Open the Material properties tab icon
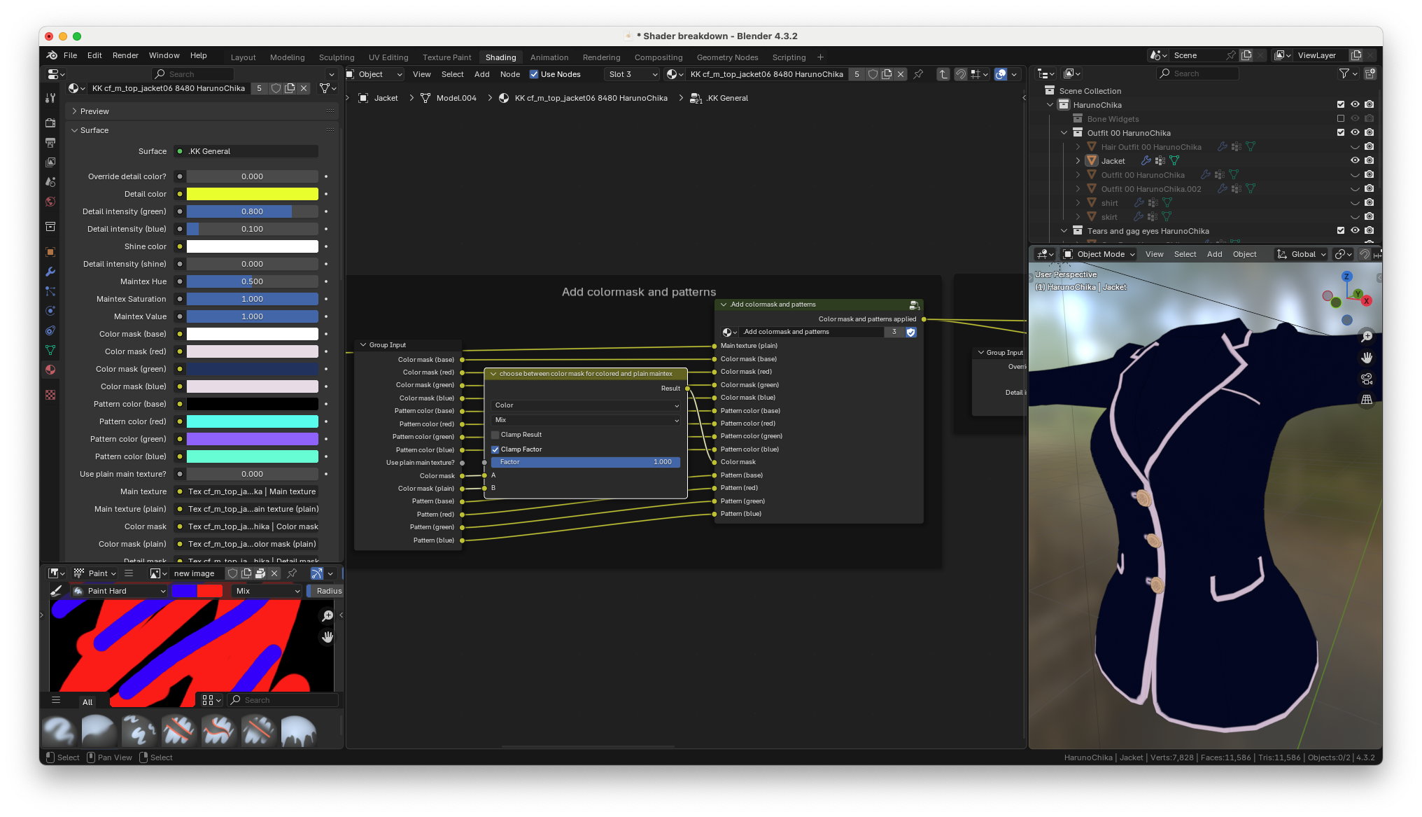 coord(50,370)
